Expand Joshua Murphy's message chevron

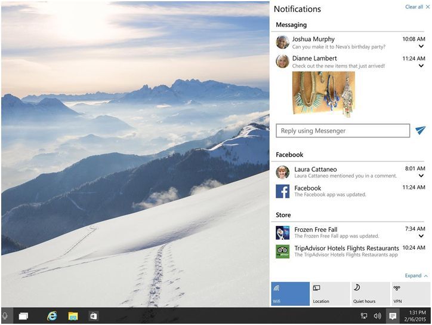tap(421, 47)
